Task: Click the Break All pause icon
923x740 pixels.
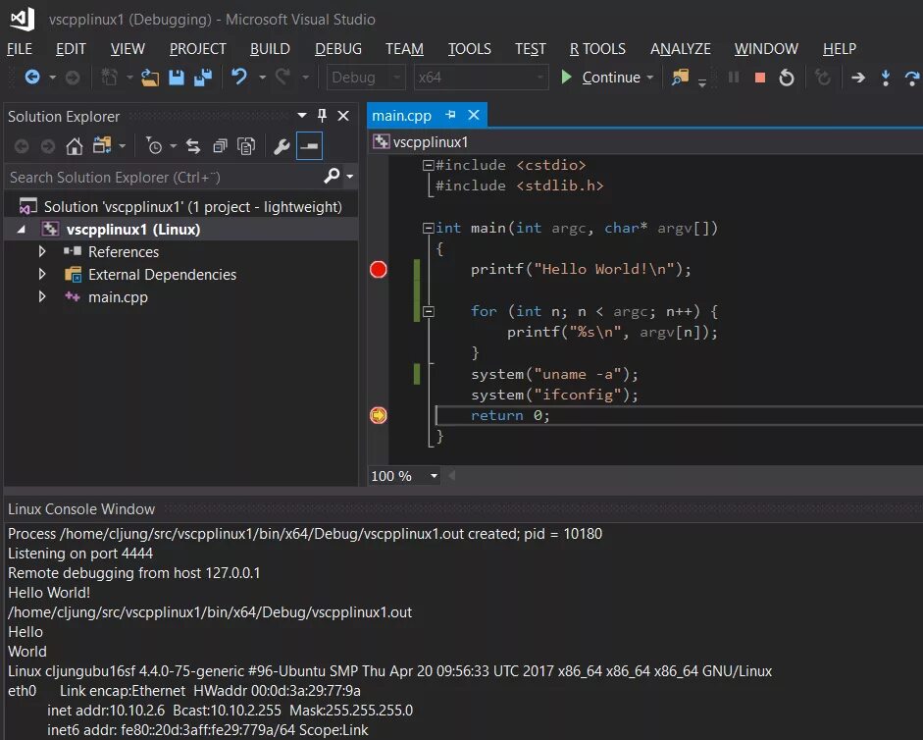Action: pos(734,78)
